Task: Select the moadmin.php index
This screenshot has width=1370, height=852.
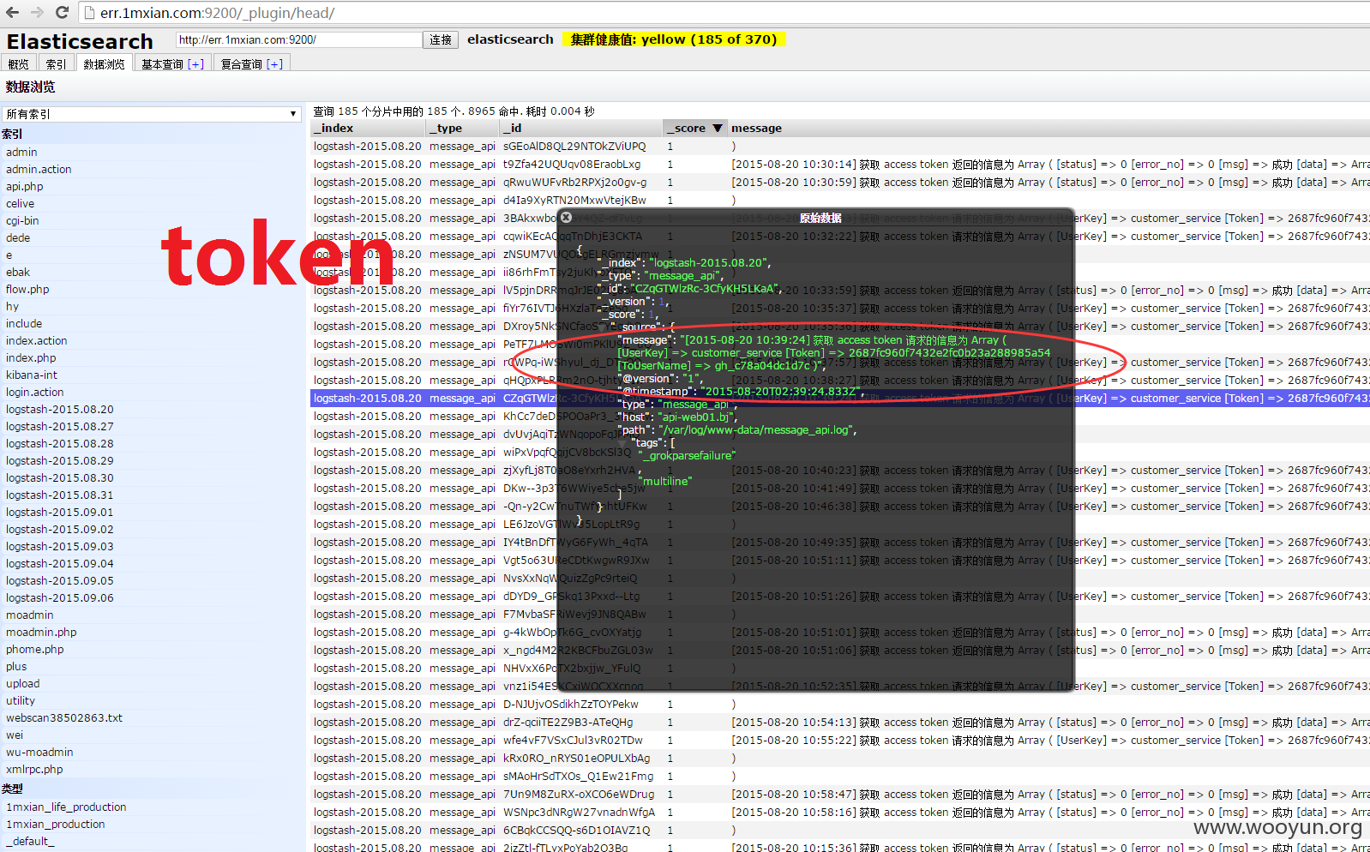Action: click(x=41, y=633)
